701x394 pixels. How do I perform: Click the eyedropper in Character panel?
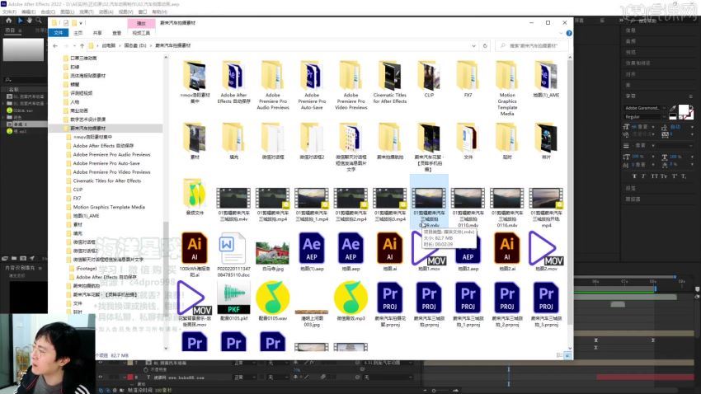coord(673,108)
